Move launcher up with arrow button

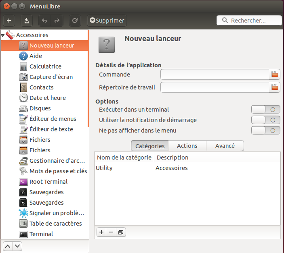click(x=8, y=246)
